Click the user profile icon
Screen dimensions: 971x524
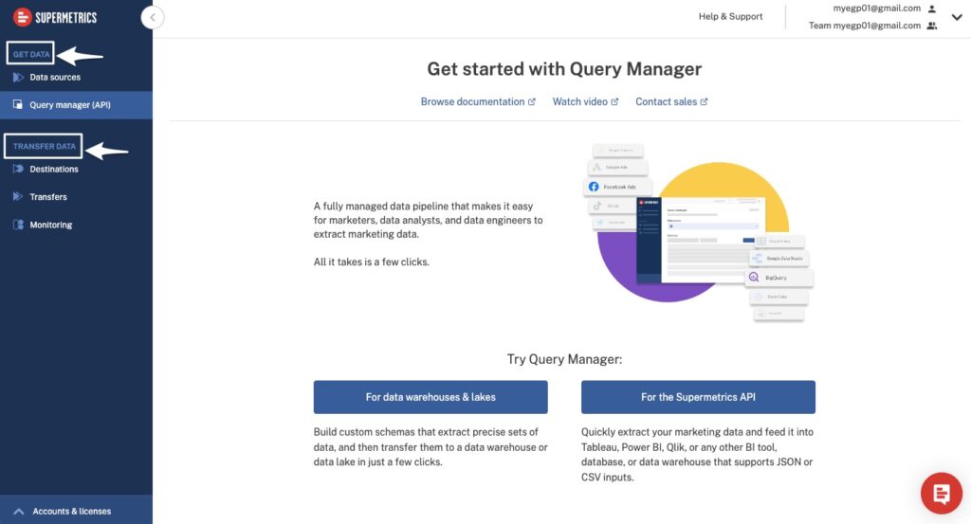932,9
